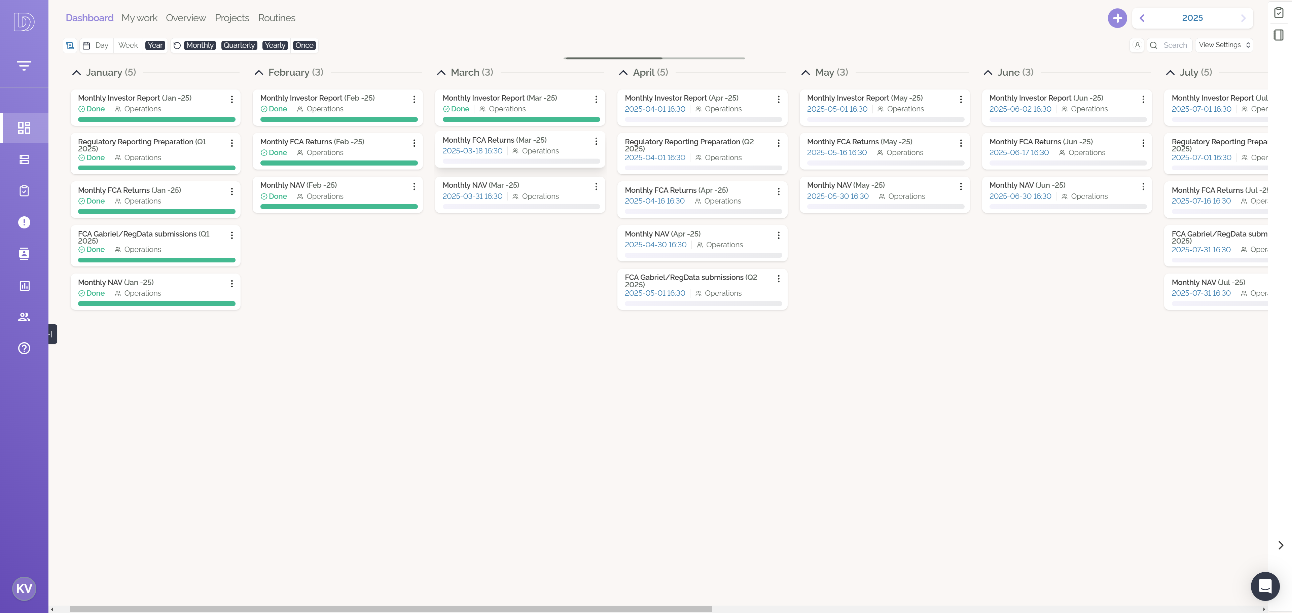
Task: Click the purple plus add button
Action: [1117, 18]
